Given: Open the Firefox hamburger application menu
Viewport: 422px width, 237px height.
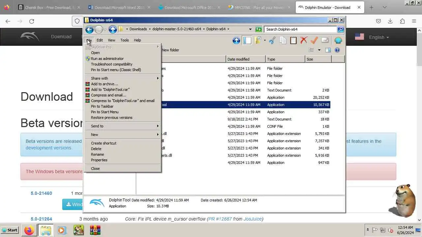Looking at the screenshot, I should (414, 21).
